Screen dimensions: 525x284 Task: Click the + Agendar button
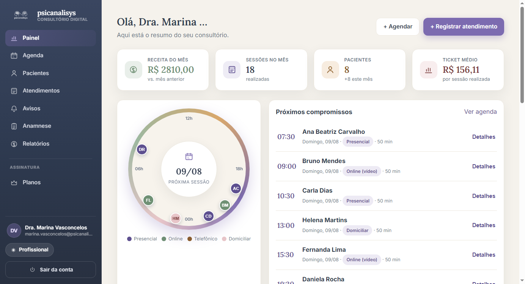tap(398, 27)
